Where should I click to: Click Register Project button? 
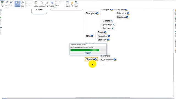[76, 4]
